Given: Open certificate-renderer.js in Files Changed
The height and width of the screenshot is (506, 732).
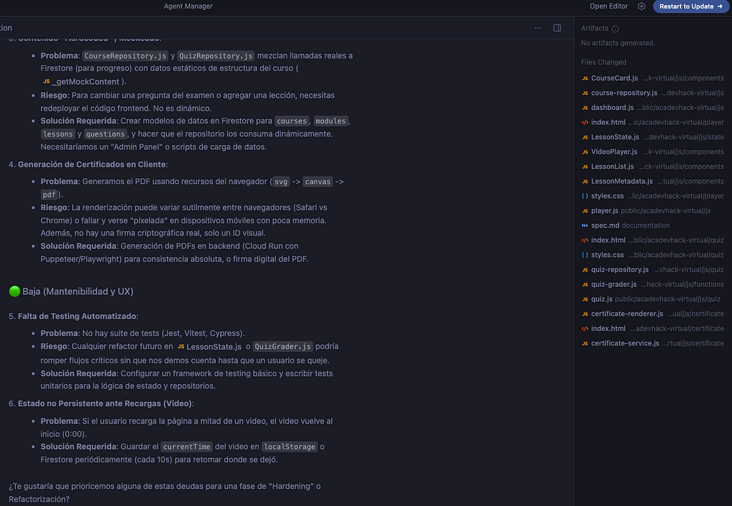Looking at the screenshot, I should [653, 314].
